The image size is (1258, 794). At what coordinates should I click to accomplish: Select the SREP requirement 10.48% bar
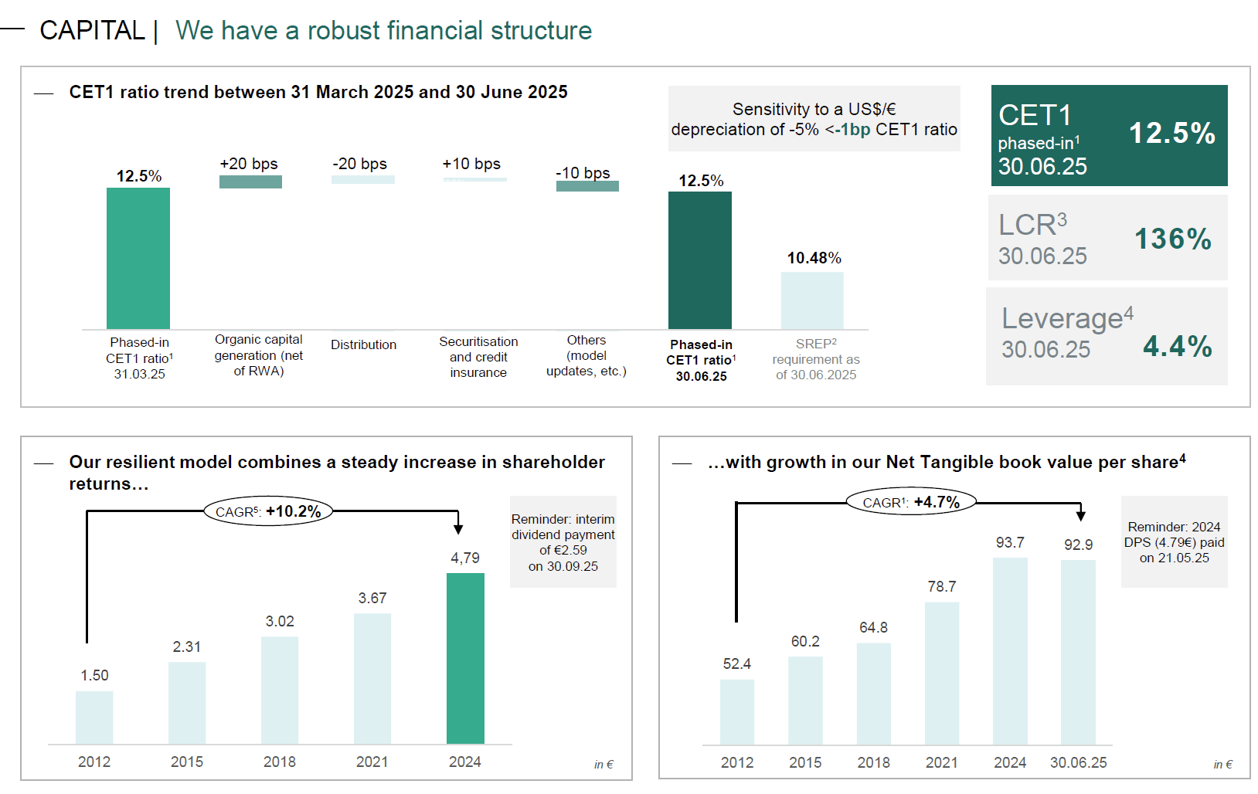point(813,301)
